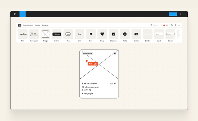The height and width of the screenshot is (121, 198).
Task: Select the Radio component
Action: click(x=125, y=34)
